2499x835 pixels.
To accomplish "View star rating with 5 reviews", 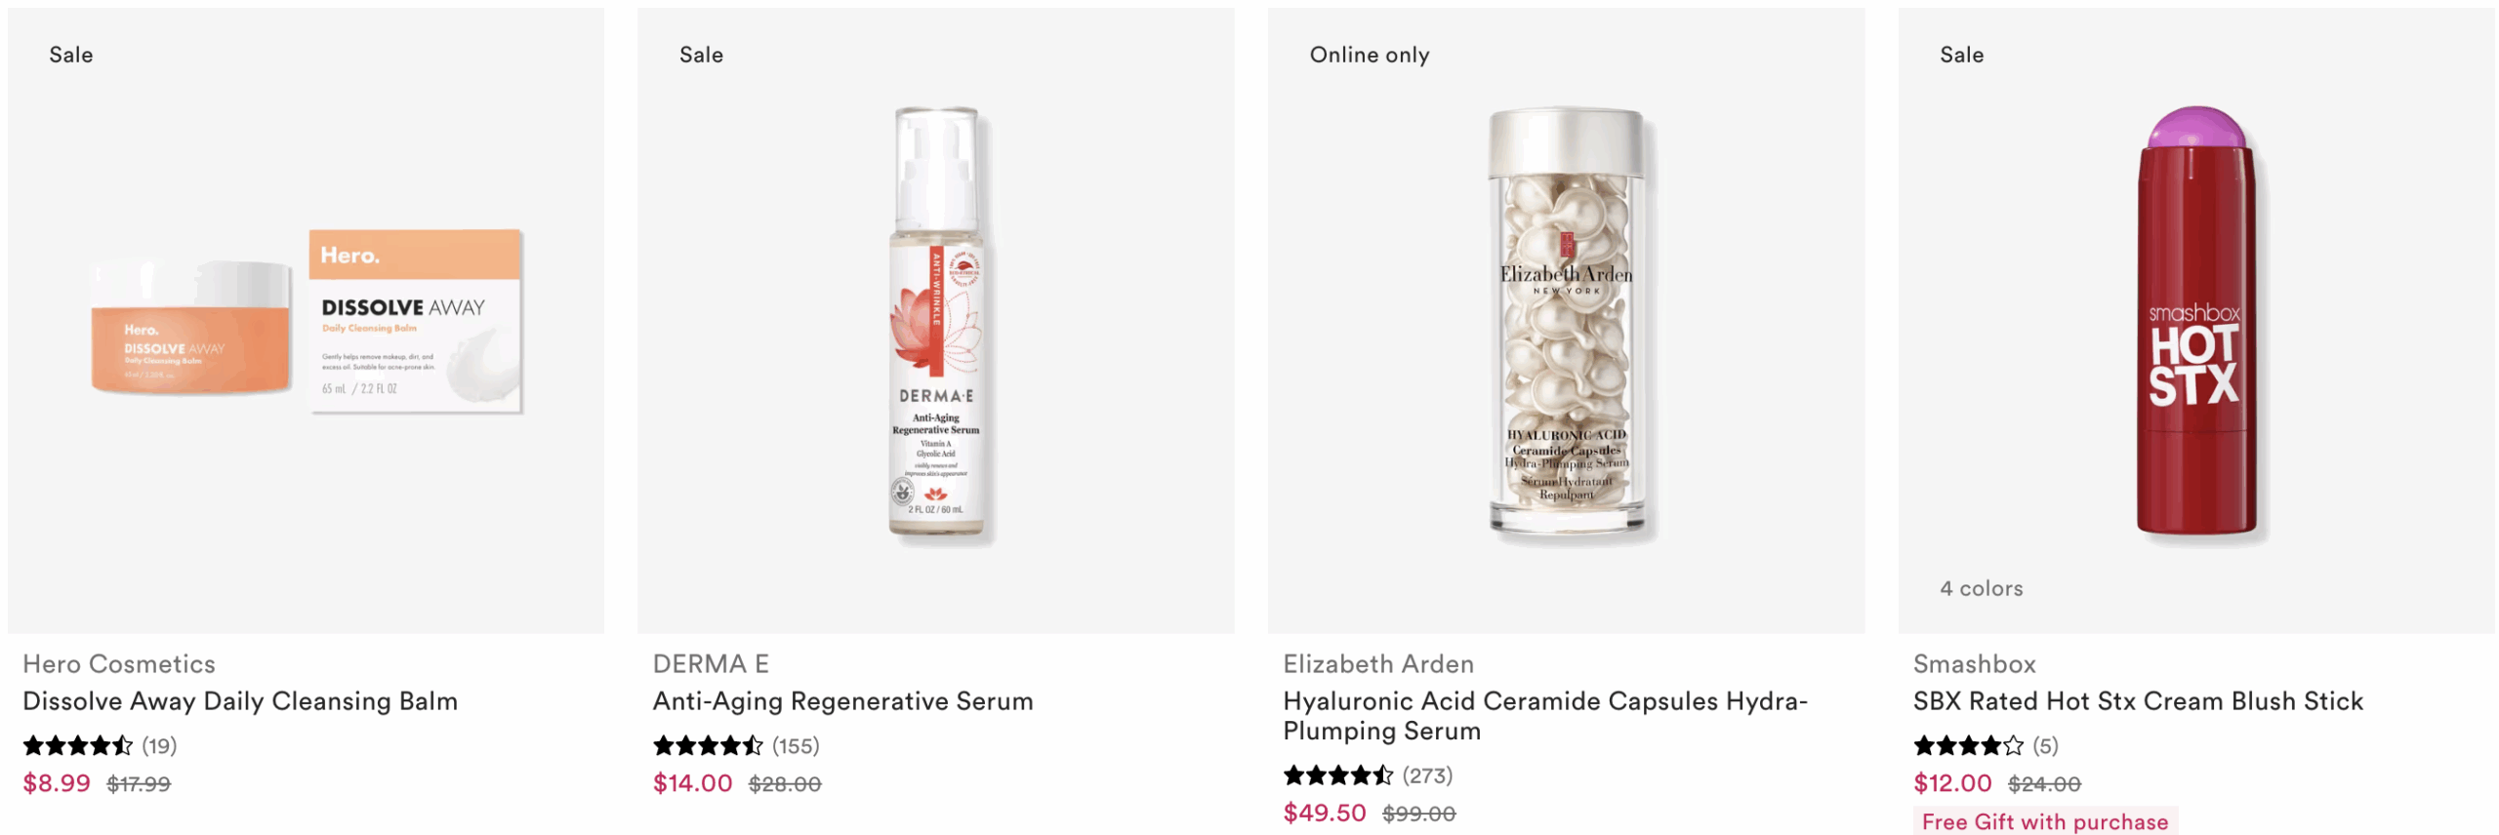I will point(1986,746).
